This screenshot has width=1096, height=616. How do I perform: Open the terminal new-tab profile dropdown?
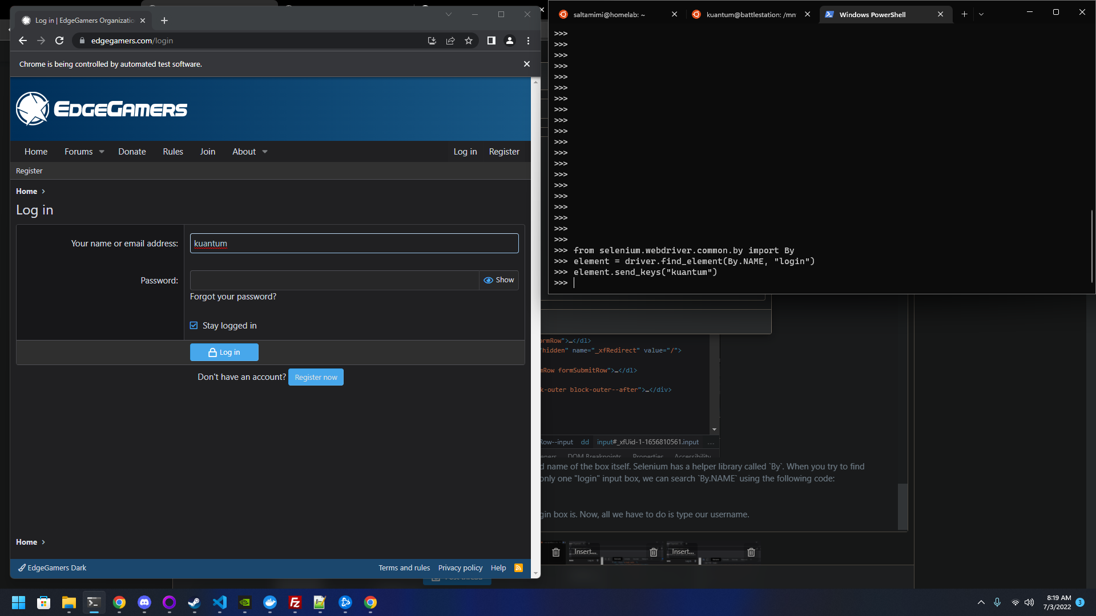[981, 14]
